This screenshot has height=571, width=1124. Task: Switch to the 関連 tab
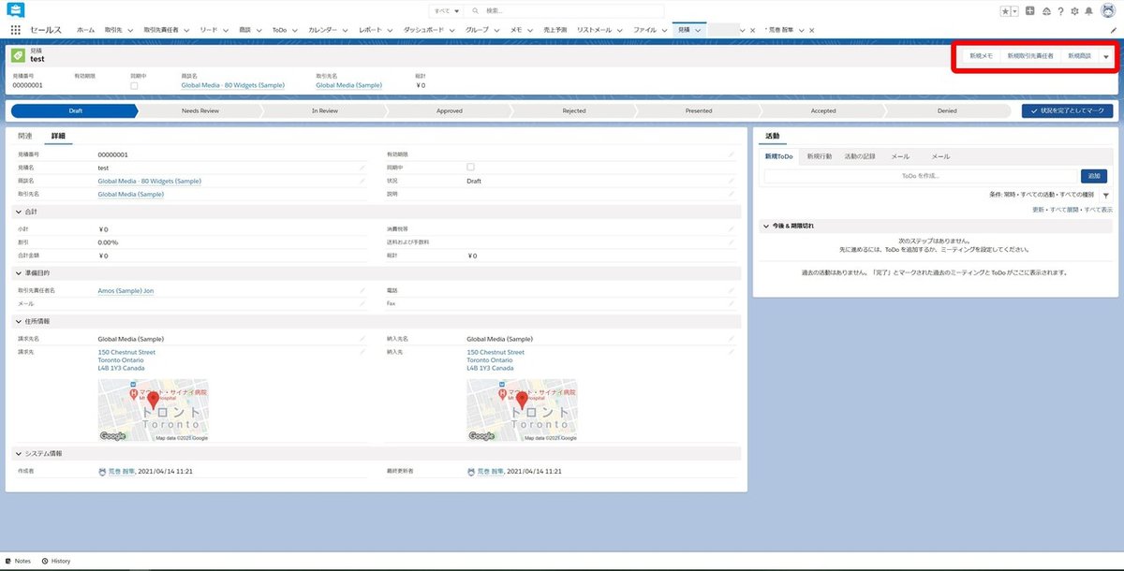[25, 137]
